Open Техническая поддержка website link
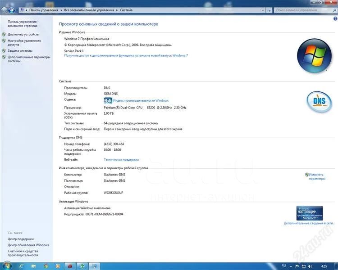338x270 pixels. point(121,159)
